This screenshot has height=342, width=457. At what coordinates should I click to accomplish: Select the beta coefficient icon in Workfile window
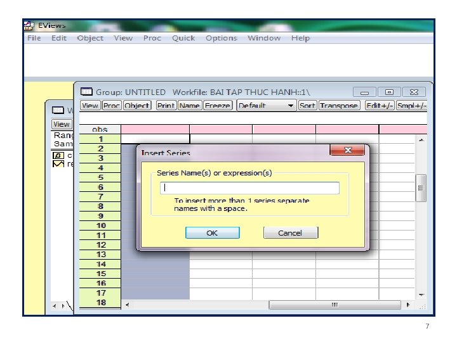point(58,156)
